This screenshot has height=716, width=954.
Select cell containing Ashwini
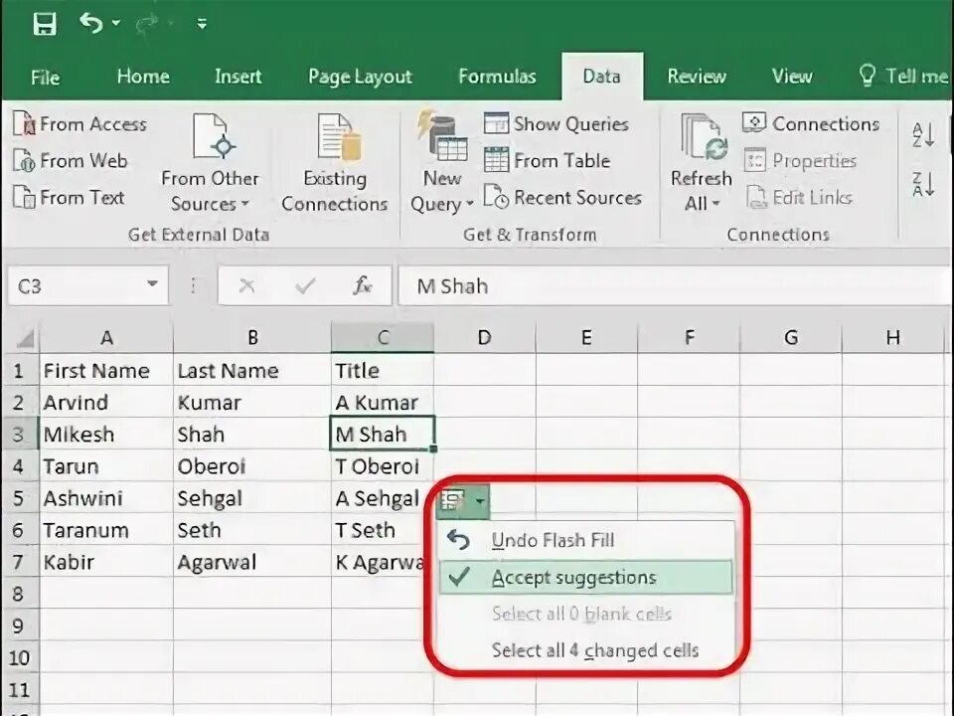(x=106, y=498)
